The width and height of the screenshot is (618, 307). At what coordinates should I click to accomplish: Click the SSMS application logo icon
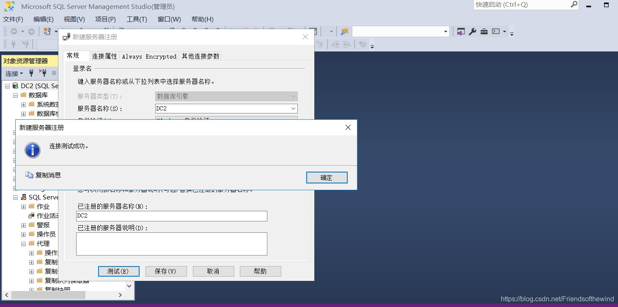point(10,6)
